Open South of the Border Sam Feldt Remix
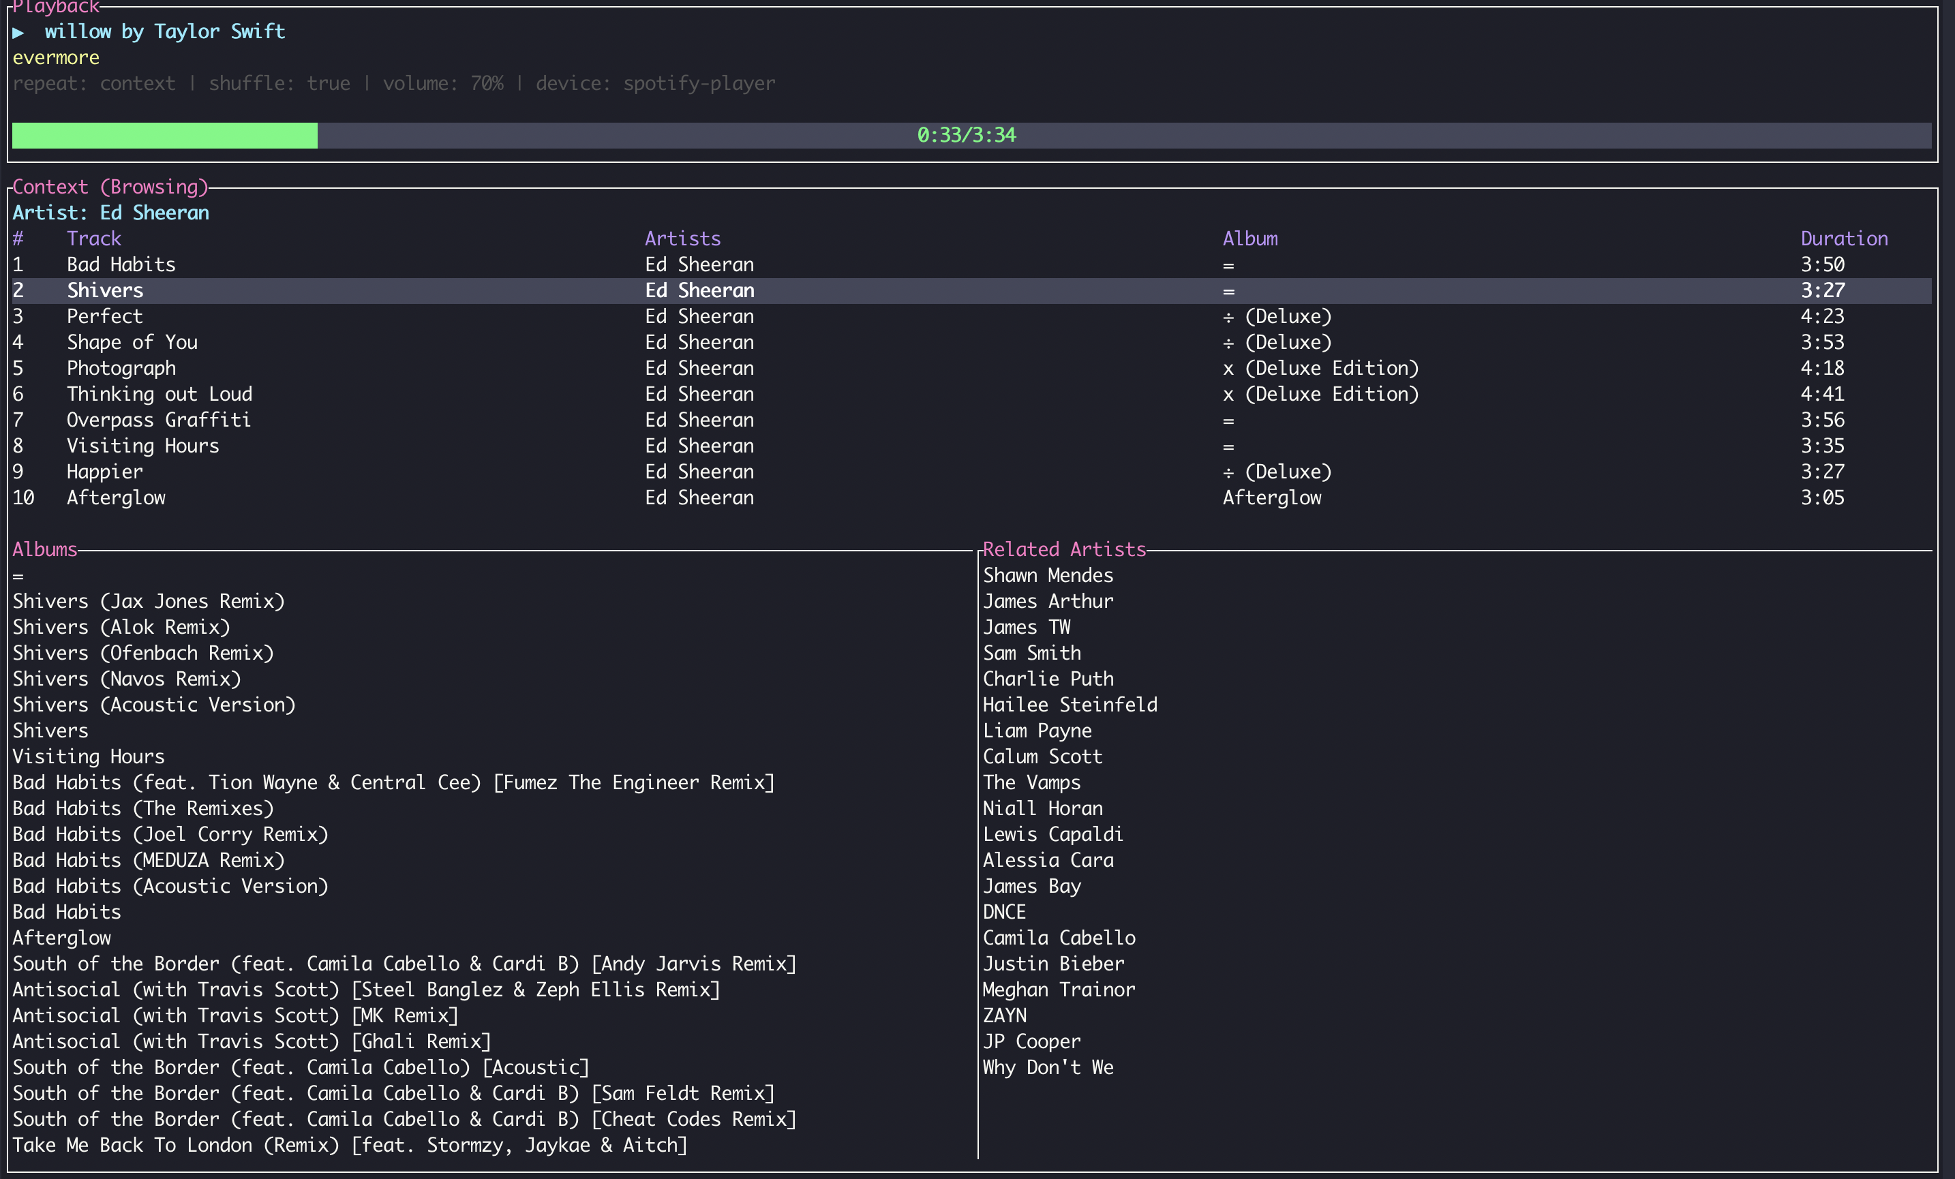The height and width of the screenshot is (1179, 1955). click(393, 1094)
